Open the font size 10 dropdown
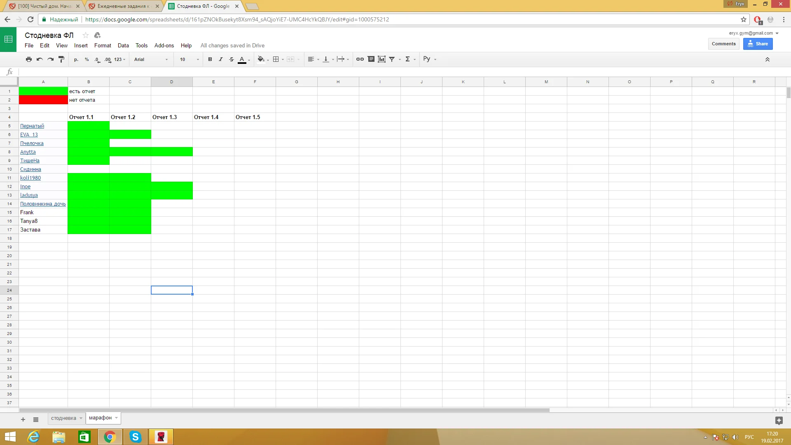The width and height of the screenshot is (791, 445). [x=189, y=59]
